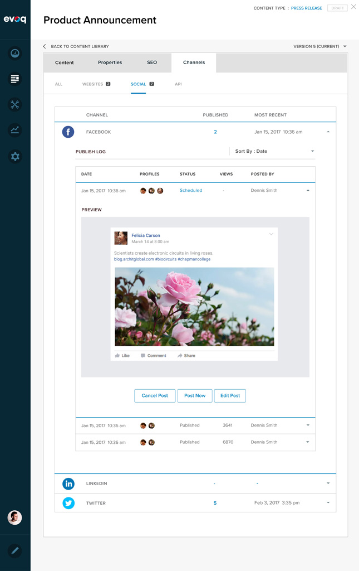Click Like in the post preview
This screenshot has width=359, height=571.
122,355
